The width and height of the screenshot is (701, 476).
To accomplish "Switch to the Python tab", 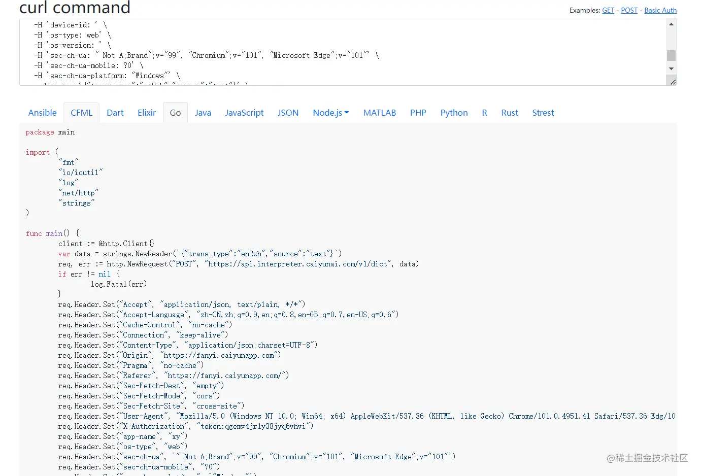I will pyautogui.click(x=454, y=113).
